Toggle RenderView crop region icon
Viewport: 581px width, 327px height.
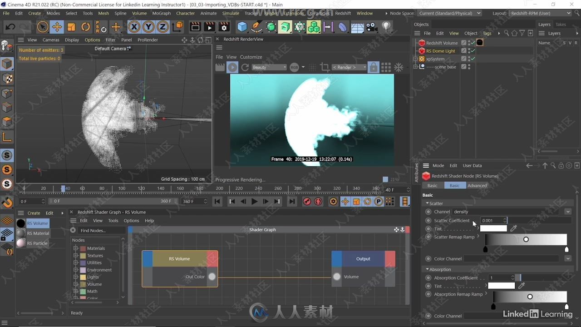pos(325,67)
